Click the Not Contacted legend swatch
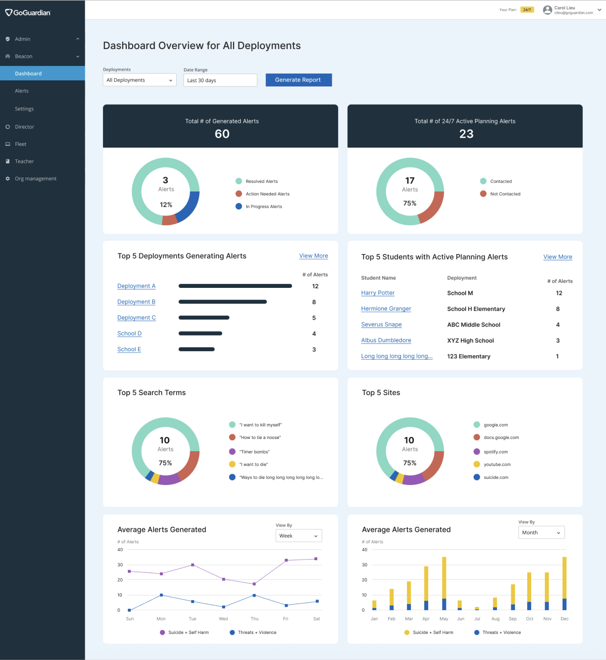Screen dimensions: 606x660 click(x=483, y=194)
